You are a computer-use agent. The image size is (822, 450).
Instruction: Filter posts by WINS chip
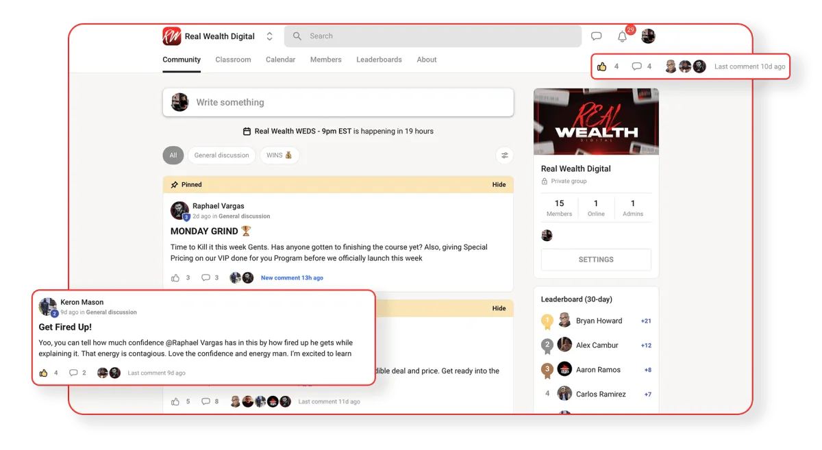click(x=279, y=155)
